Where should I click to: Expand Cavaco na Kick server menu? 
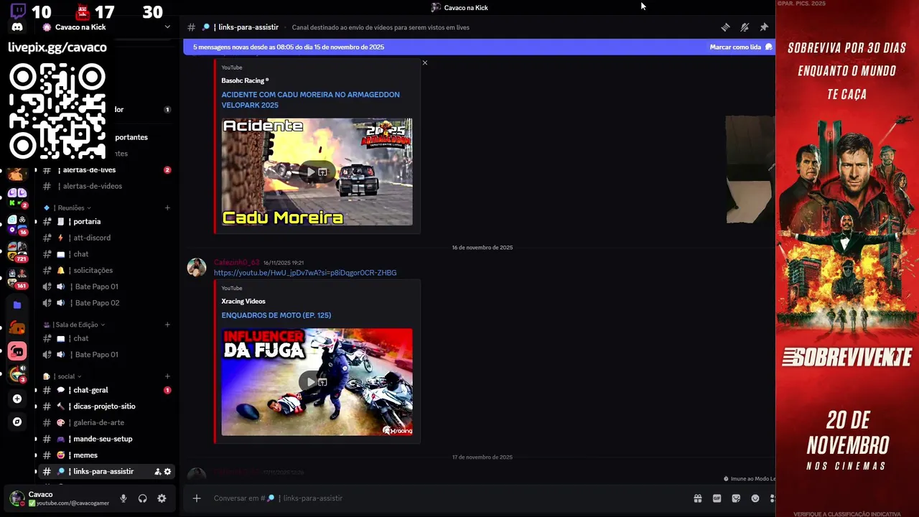[167, 27]
